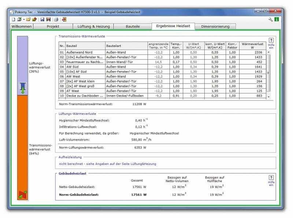Click the Bauteilart column header

126,46
